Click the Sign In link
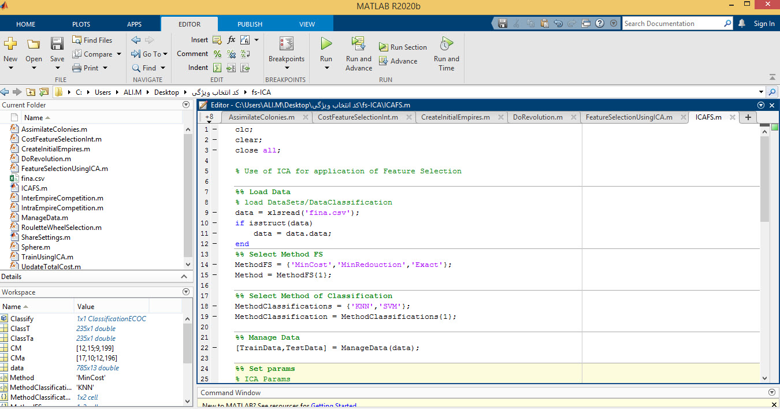 tap(764, 24)
